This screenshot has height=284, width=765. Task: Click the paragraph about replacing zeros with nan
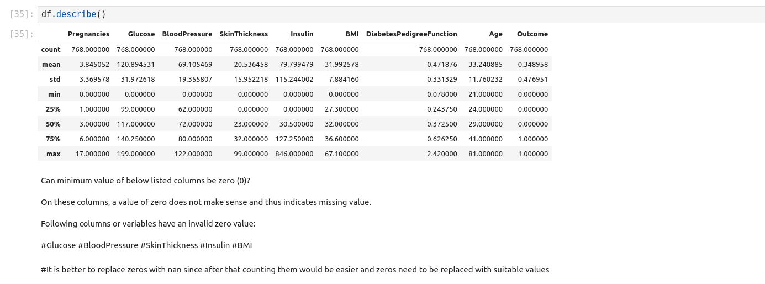pyautogui.click(x=295, y=270)
